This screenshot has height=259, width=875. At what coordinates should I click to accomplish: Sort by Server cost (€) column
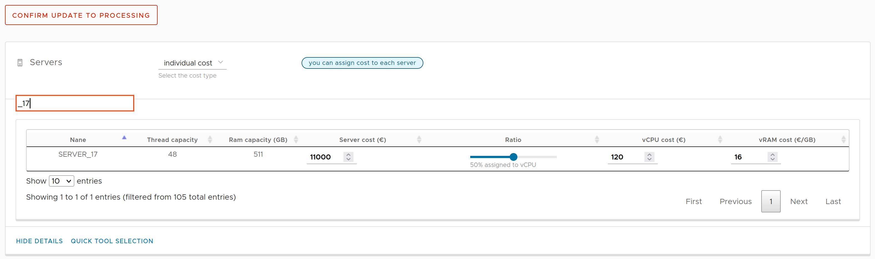tap(419, 139)
